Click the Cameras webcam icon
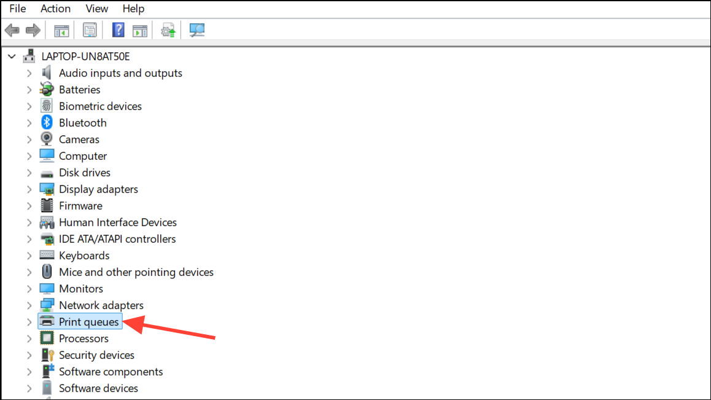The width and height of the screenshot is (711, 400). tap(47, 139)
